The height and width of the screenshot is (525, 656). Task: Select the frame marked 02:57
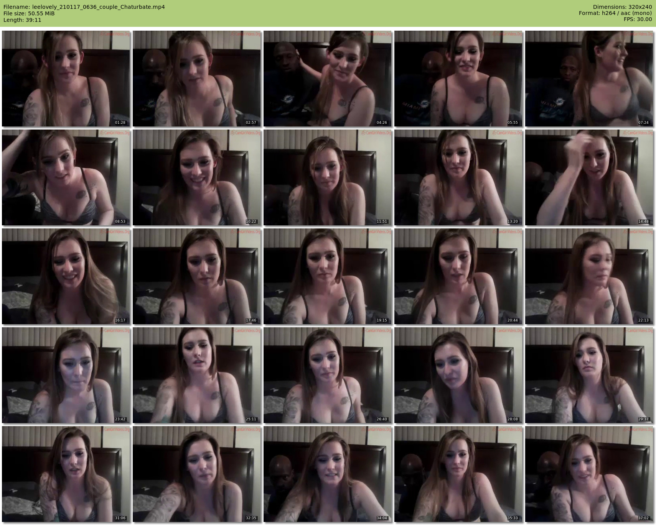point(197,79)
